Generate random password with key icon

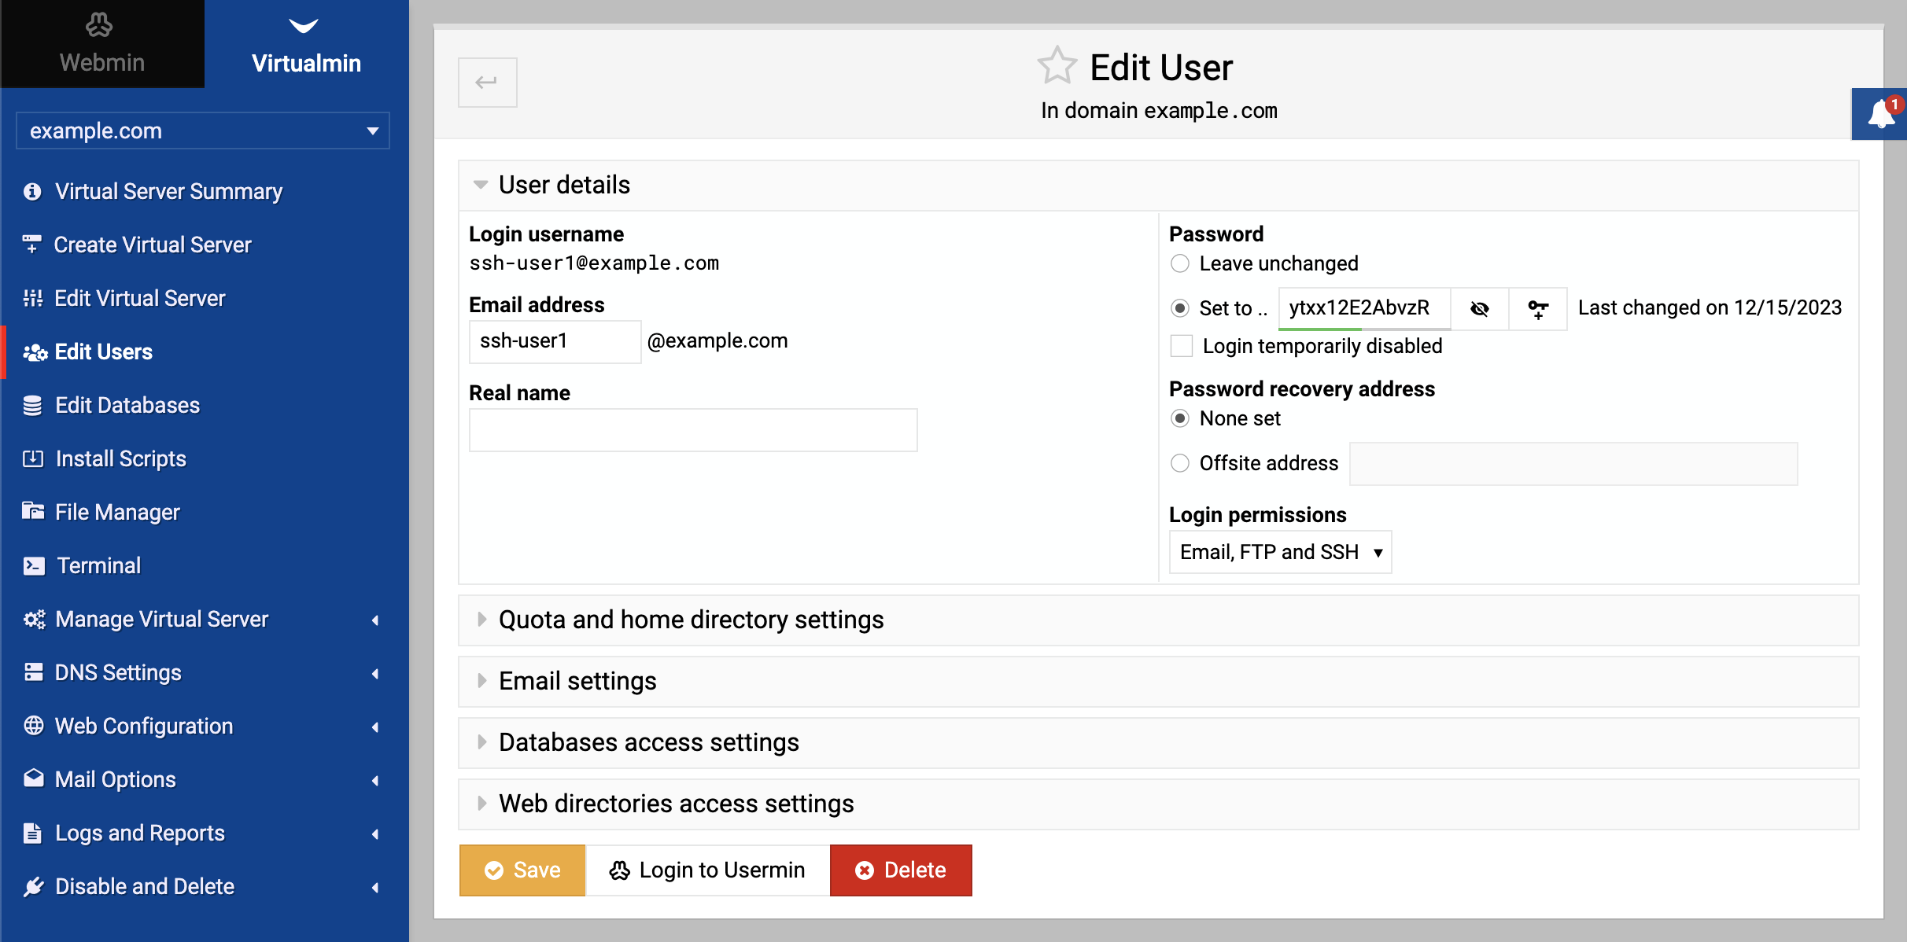(x=1538, y=308)
